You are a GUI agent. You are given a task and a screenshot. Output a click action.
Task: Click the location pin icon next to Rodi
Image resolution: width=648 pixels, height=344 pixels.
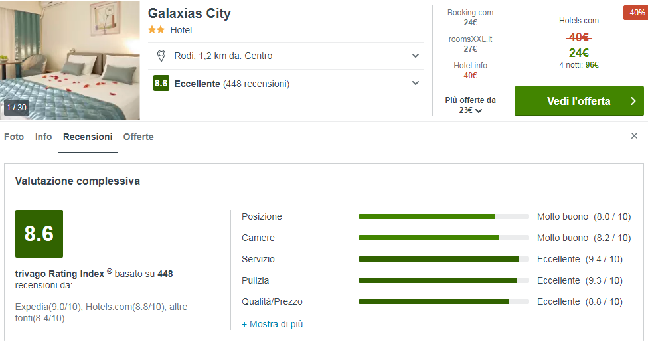click(x=161, y=56)
